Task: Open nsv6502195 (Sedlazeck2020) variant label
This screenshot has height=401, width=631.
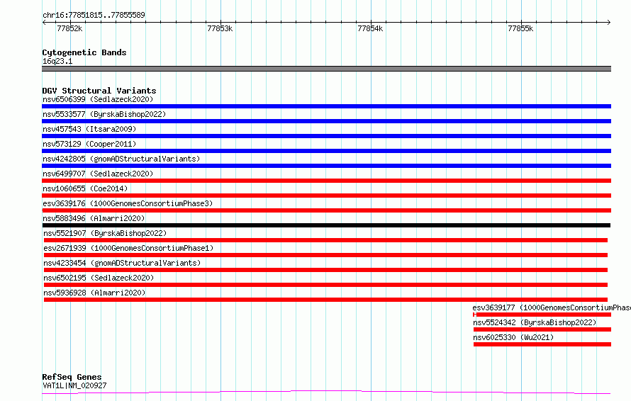Action: 99,278
